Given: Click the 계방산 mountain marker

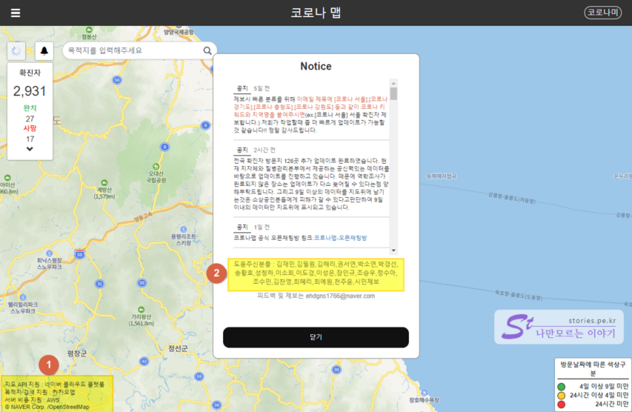Looking at the screenshot, I should point(104,182).
